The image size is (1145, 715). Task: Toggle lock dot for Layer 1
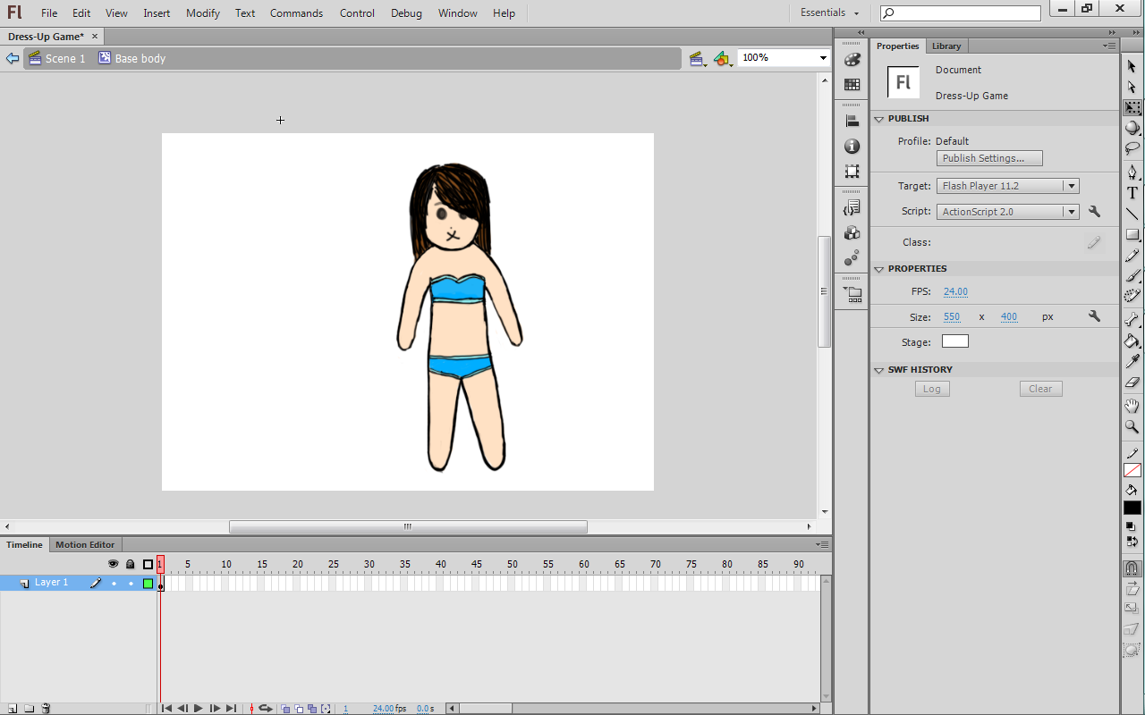[x=131, y=584]
